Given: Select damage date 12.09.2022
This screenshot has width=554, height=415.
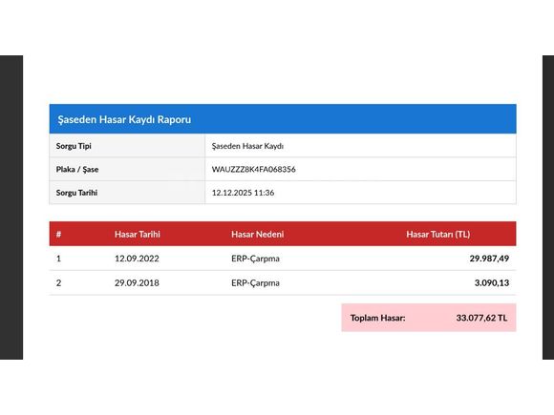Looking at the screenshot, I should pyautogui.click(x=137, y=259).
